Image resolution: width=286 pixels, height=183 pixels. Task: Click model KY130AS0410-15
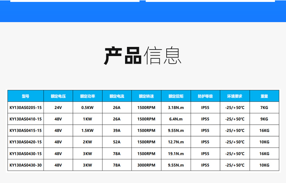click(26, 119)
